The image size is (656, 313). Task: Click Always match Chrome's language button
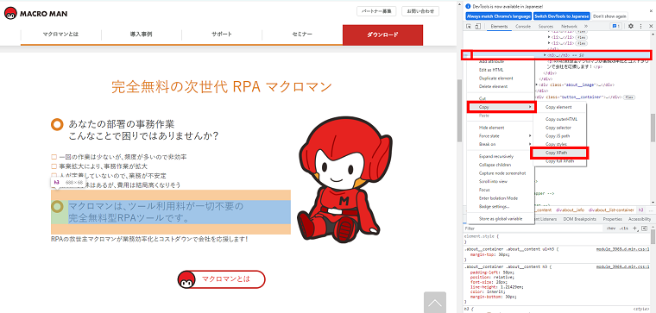[498, 16]
